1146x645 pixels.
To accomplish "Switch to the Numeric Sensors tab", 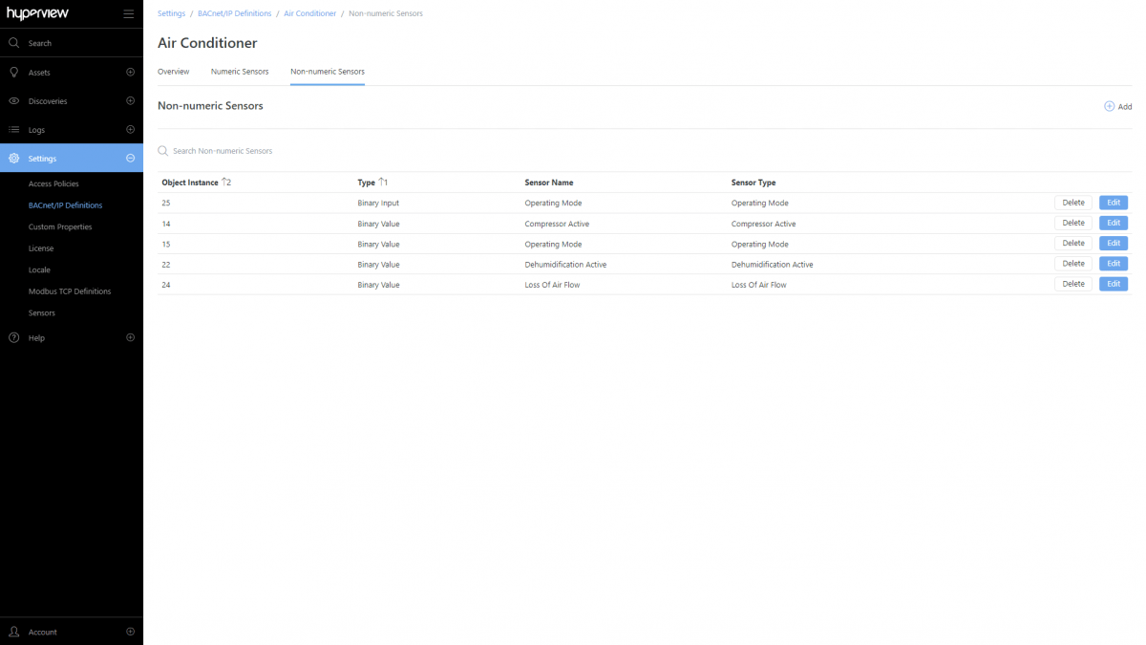I will coord(240,71).
